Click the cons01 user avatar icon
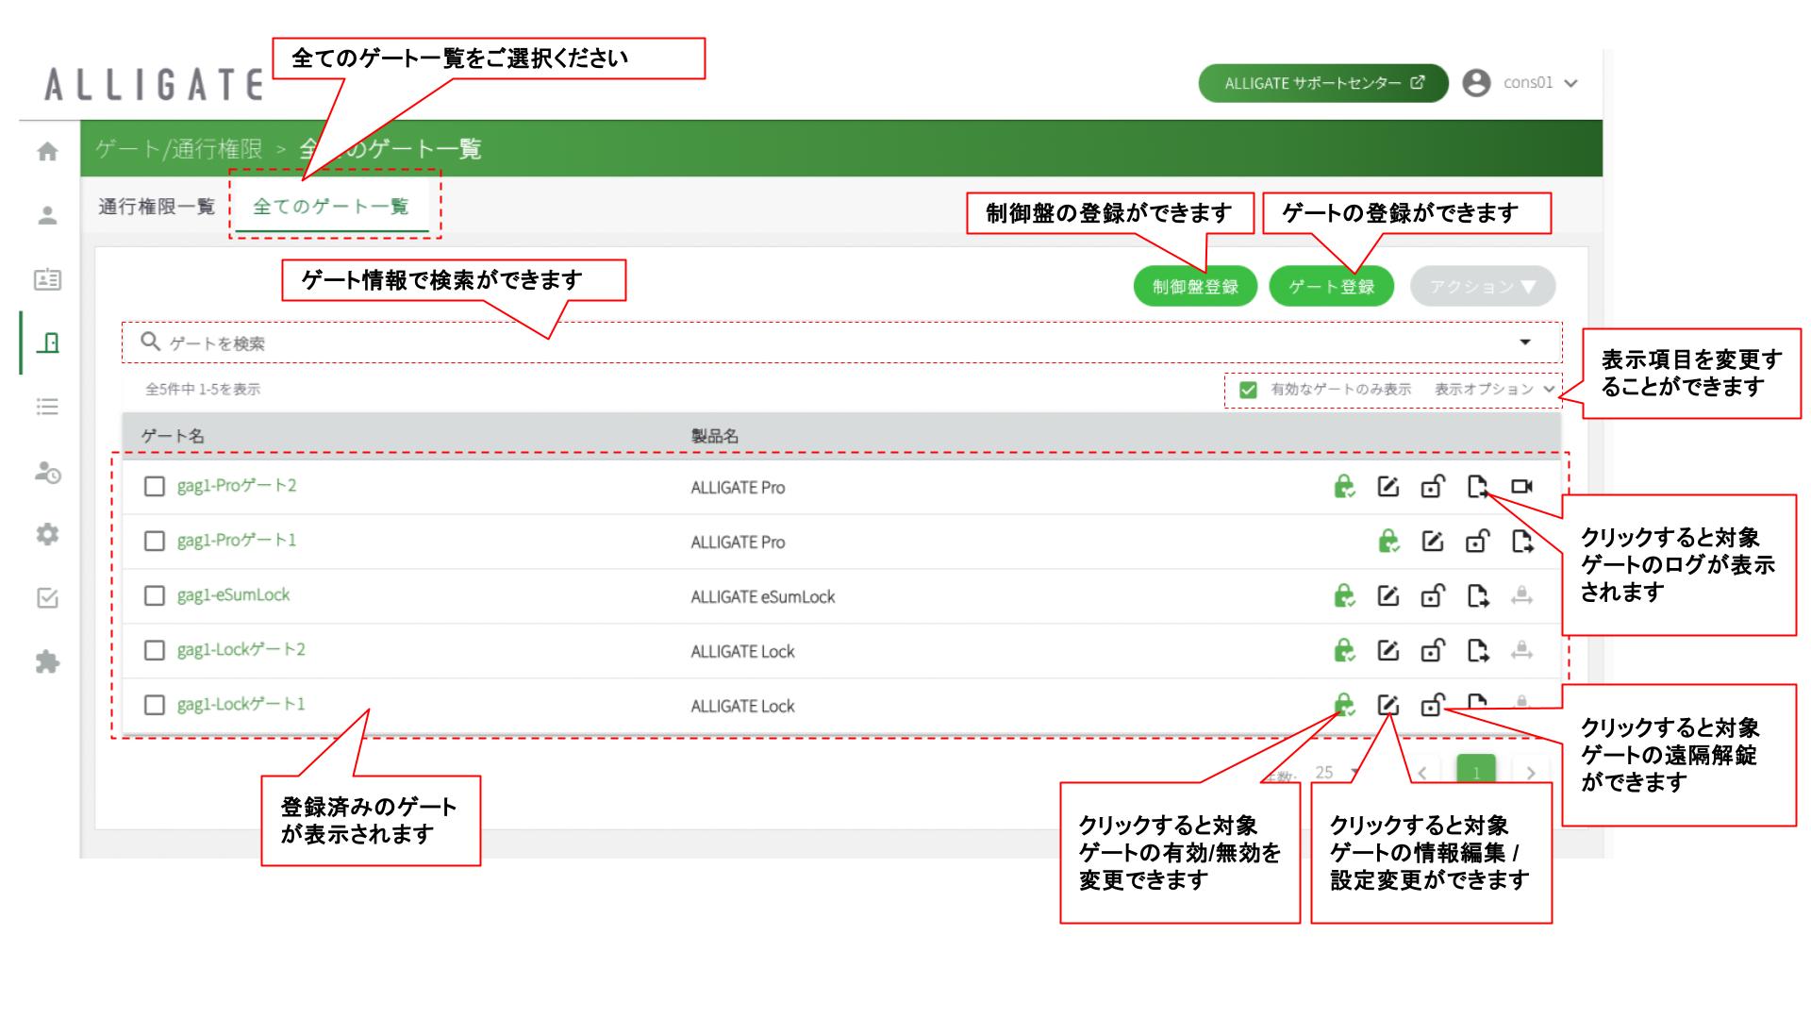1811x1019 pixels. point(1476,83)
